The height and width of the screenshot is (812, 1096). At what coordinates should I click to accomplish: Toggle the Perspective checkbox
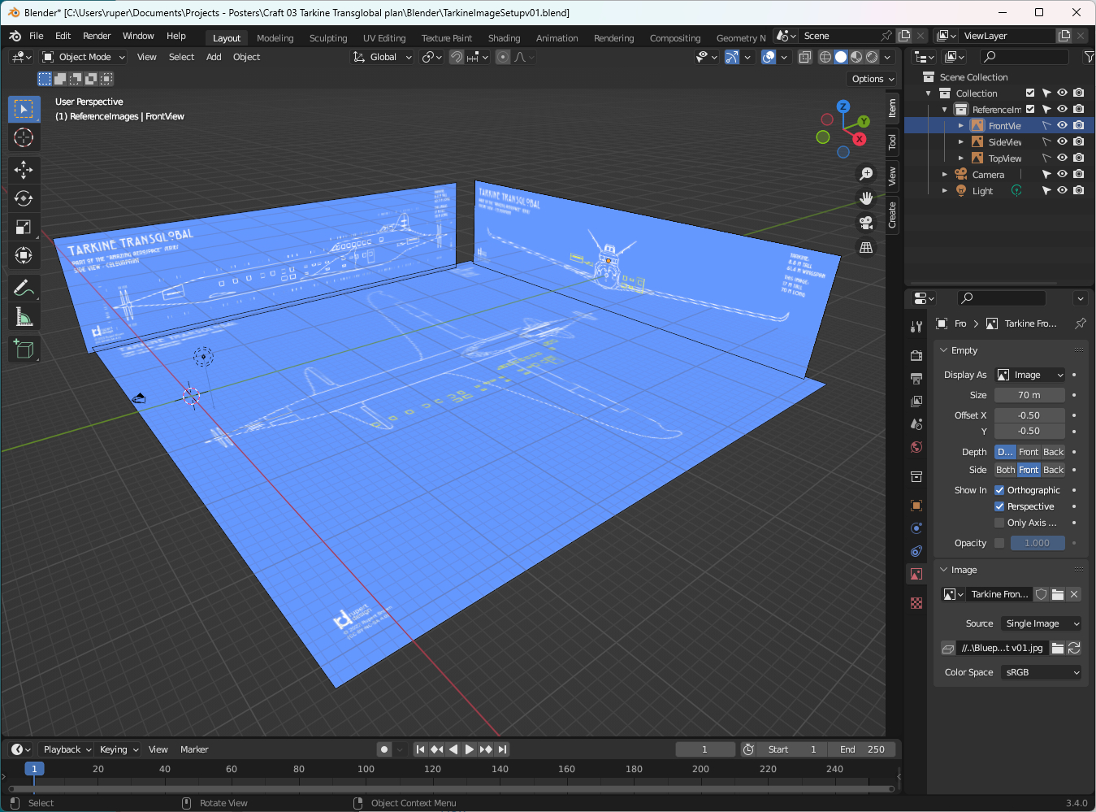click(x=999, y=506)
